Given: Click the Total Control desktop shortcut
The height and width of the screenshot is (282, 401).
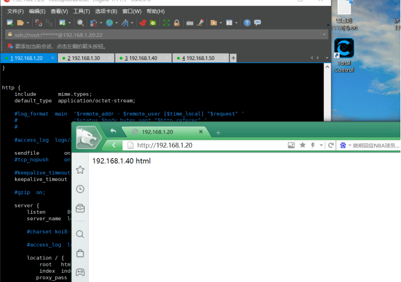Looking at the screenshot, I should coord(344,55).
